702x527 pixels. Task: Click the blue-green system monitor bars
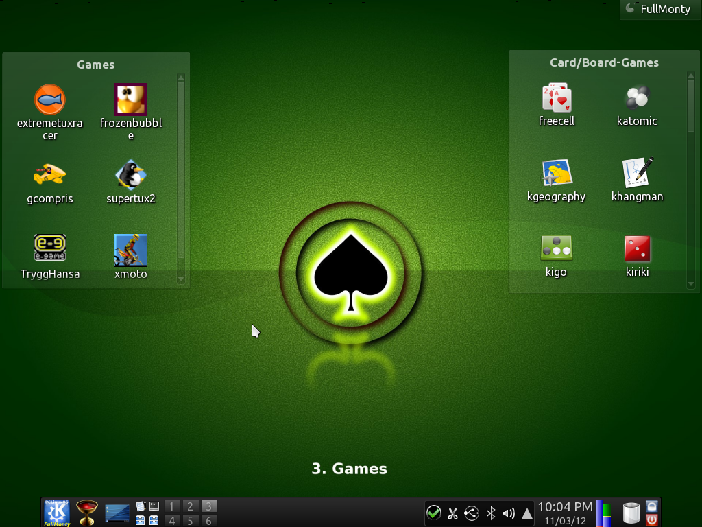pos(603,513)
